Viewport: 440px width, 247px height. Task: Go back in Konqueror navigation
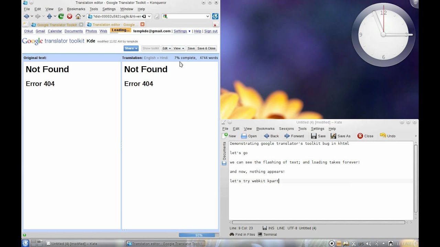(26, 16)
